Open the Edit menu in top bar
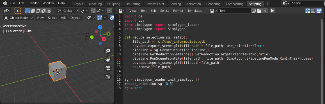 [x=22, y=3]
